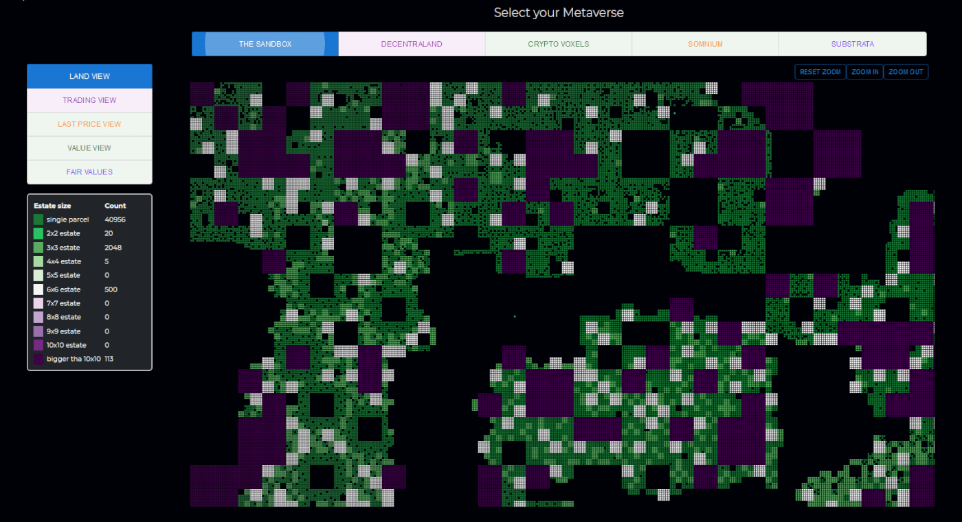Image resolution: width=962 pixels, height=522 pixels.
Task: Click the 10x10 estate legend swatch
Action: click(37, 345)
